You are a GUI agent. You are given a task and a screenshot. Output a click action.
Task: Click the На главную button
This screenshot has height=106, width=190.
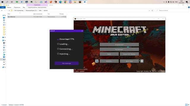(66, 63)
